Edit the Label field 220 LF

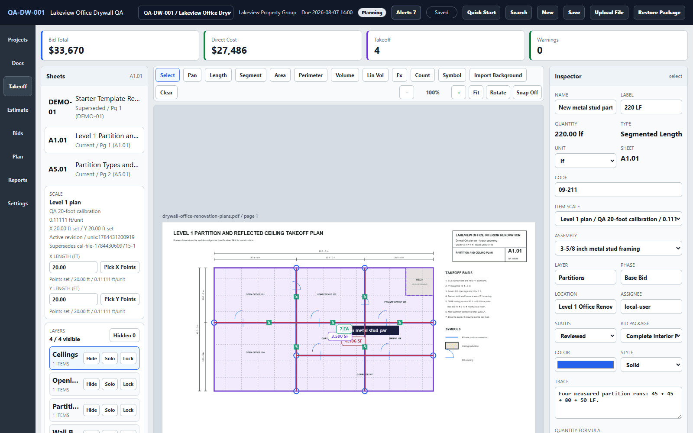(651, 107)
